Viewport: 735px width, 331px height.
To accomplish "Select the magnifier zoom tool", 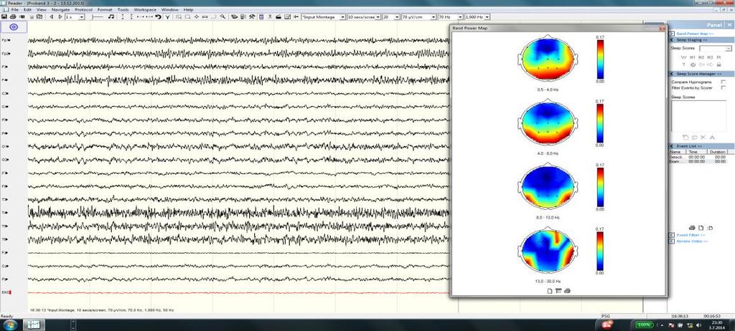I will pos(223,16).
